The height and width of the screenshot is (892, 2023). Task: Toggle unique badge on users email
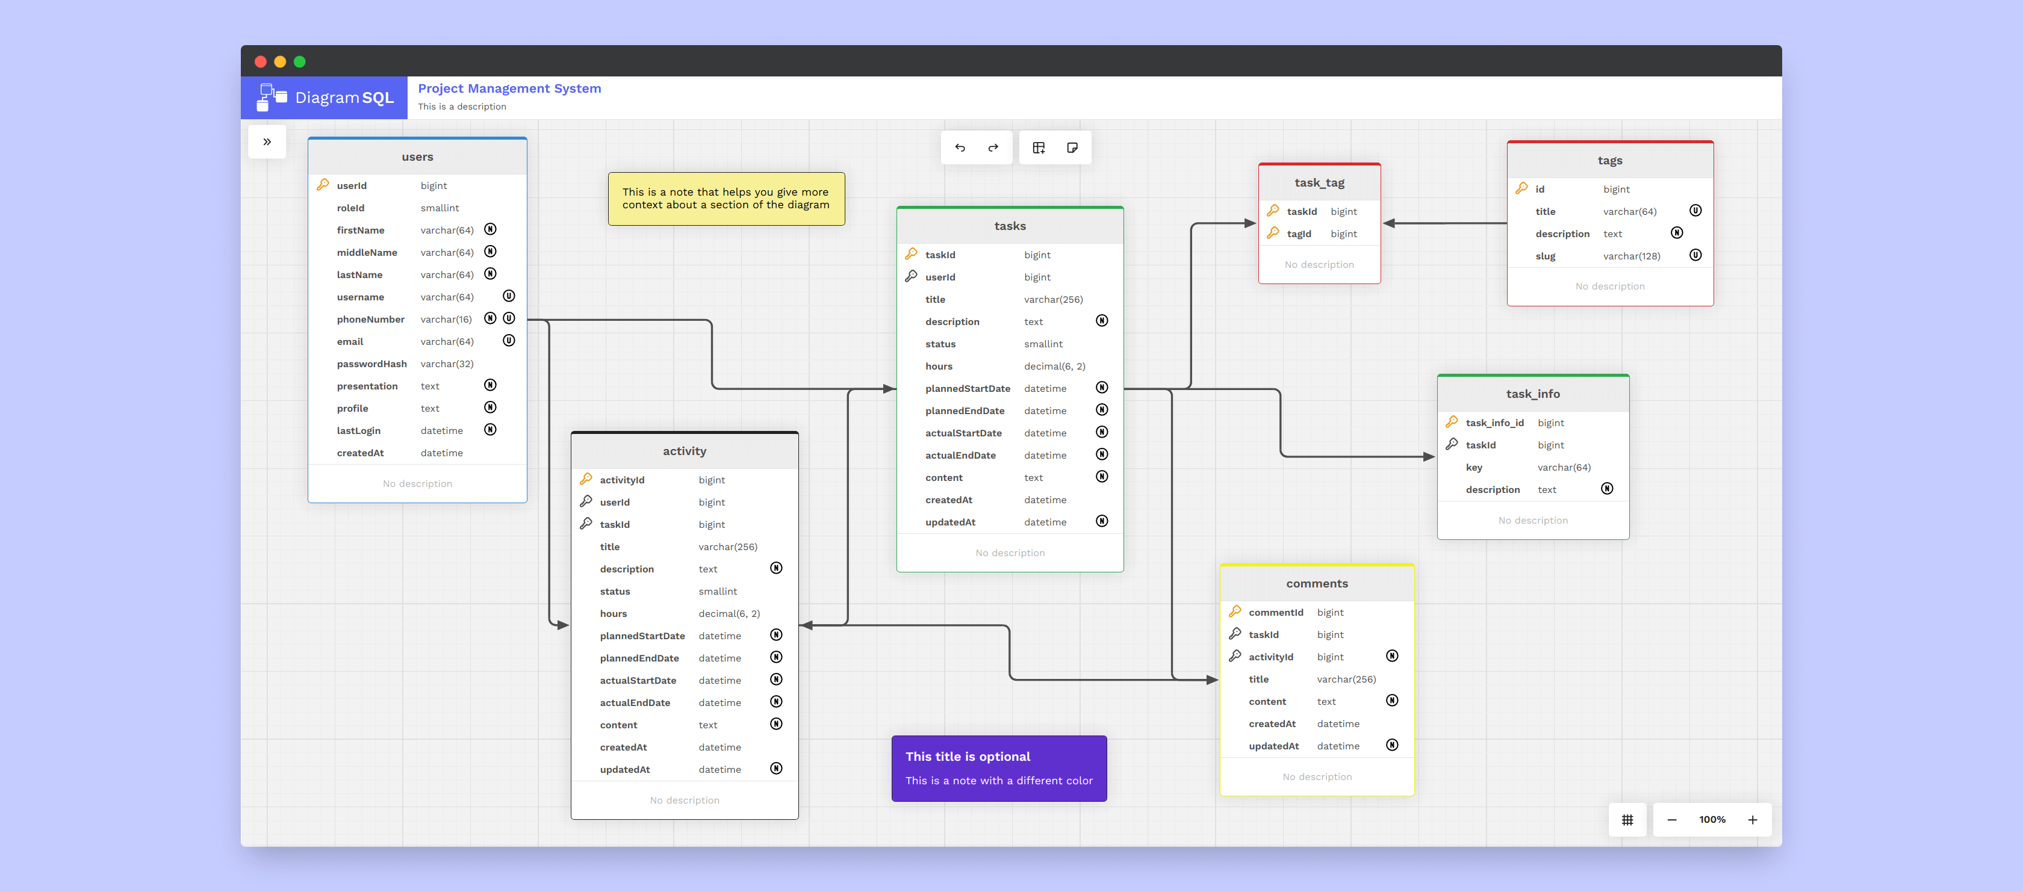(x=509, y=341)
